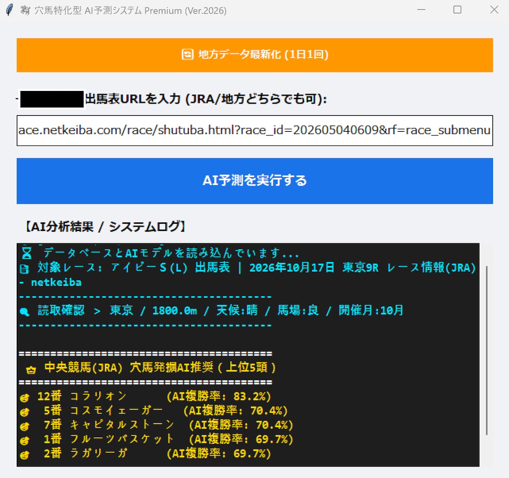Maximize the prediction system window
This screenshot has width=509, height=478.
click(x=457, y=10)
